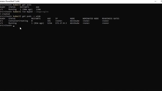Image resolution: width=162 pixels, height=91 pixels.
Task: Click 'minikube' in the ContainerCreating row
Action: [x=75, y=21]
